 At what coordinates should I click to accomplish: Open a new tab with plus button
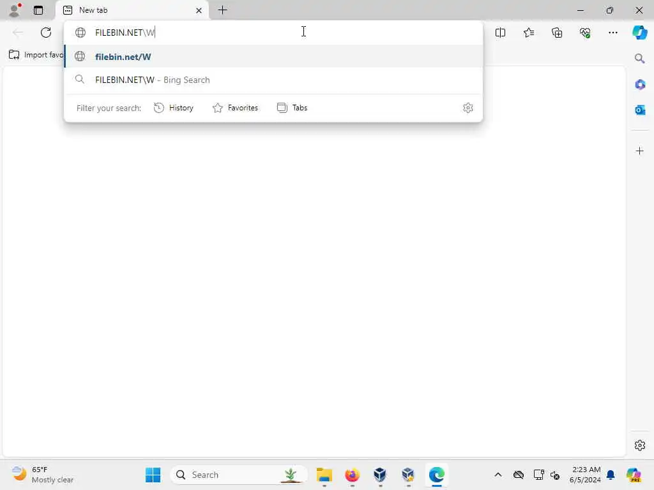click(x=223, y=10)
